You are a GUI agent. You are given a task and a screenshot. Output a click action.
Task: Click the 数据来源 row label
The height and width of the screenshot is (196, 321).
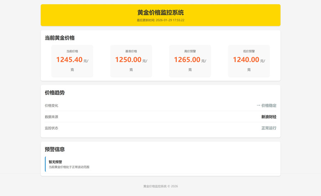coord(51,117)
